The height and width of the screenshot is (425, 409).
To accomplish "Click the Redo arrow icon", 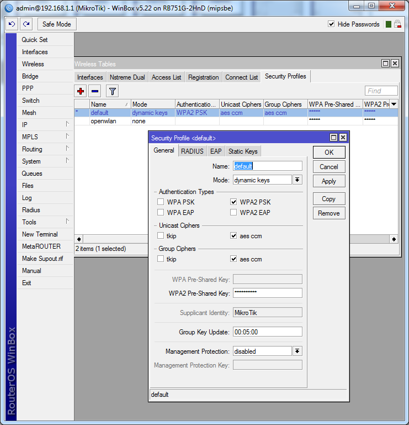I will point(26,24).
